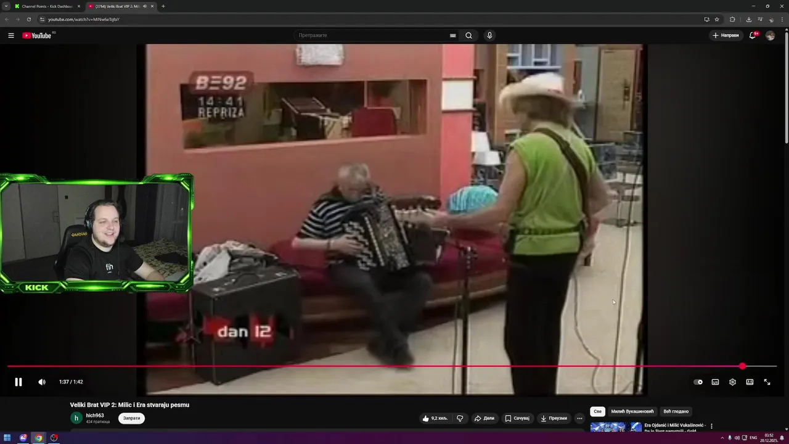The height and width of the screenshot is (444, 789).
Task: Dislike the video with thumbs down
Action: (460, 418)
